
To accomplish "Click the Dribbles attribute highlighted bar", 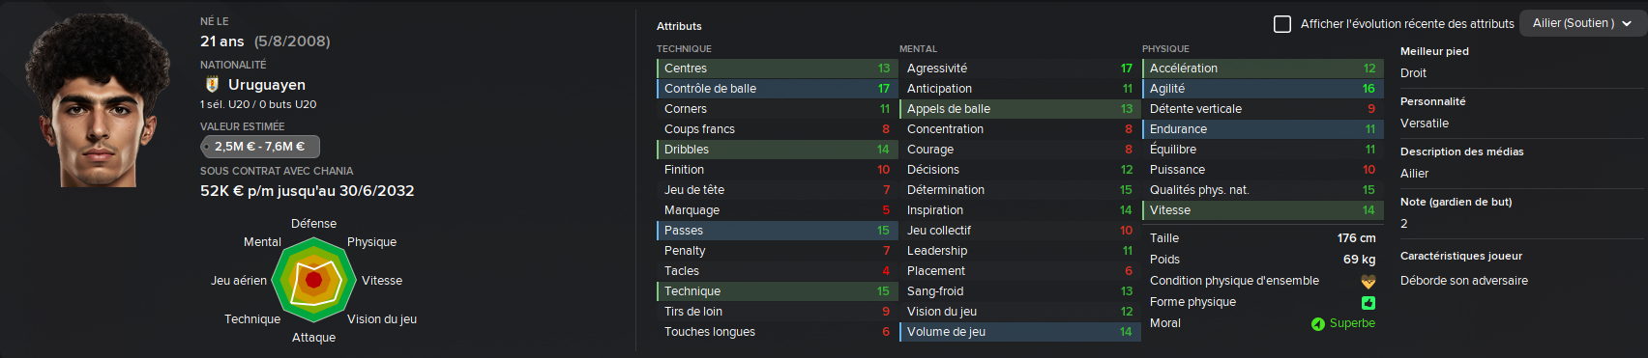I will tap(775, 150).
